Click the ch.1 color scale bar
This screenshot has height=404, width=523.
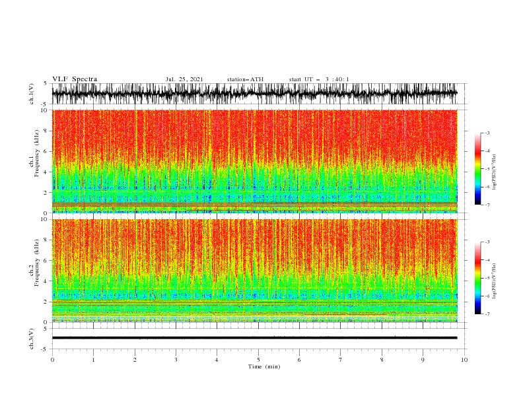coord(477,169)
